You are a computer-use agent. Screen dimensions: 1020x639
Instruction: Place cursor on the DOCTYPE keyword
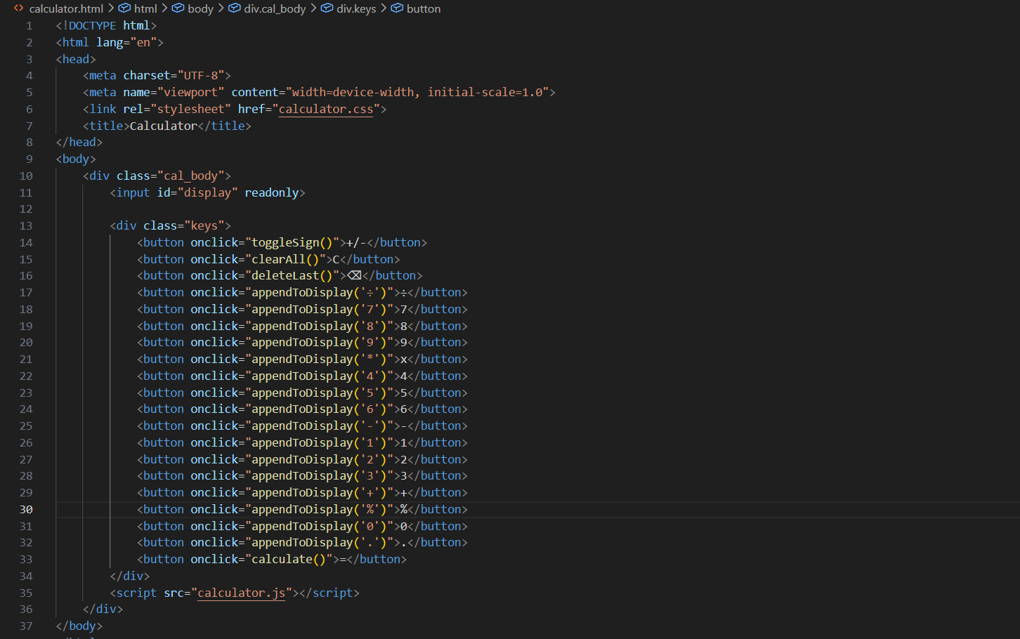click(93, 25)
